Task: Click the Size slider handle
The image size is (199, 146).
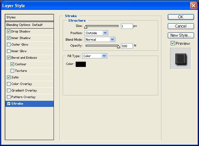Action: (86, 27)
